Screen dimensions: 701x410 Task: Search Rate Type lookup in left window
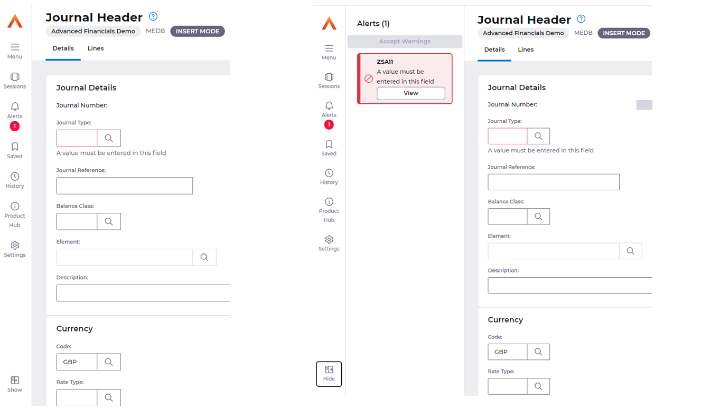[109, 398]
